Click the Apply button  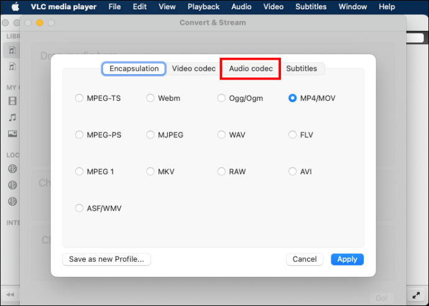(347, 259)
